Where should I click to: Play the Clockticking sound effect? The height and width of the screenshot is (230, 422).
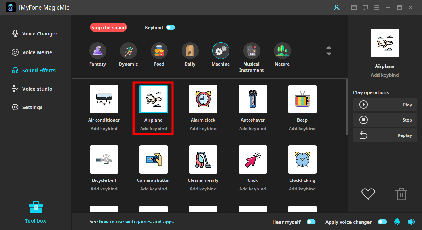pos(302,159)
